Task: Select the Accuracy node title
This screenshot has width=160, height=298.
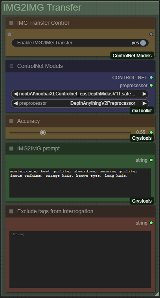Action: click(x=29, y=121)
